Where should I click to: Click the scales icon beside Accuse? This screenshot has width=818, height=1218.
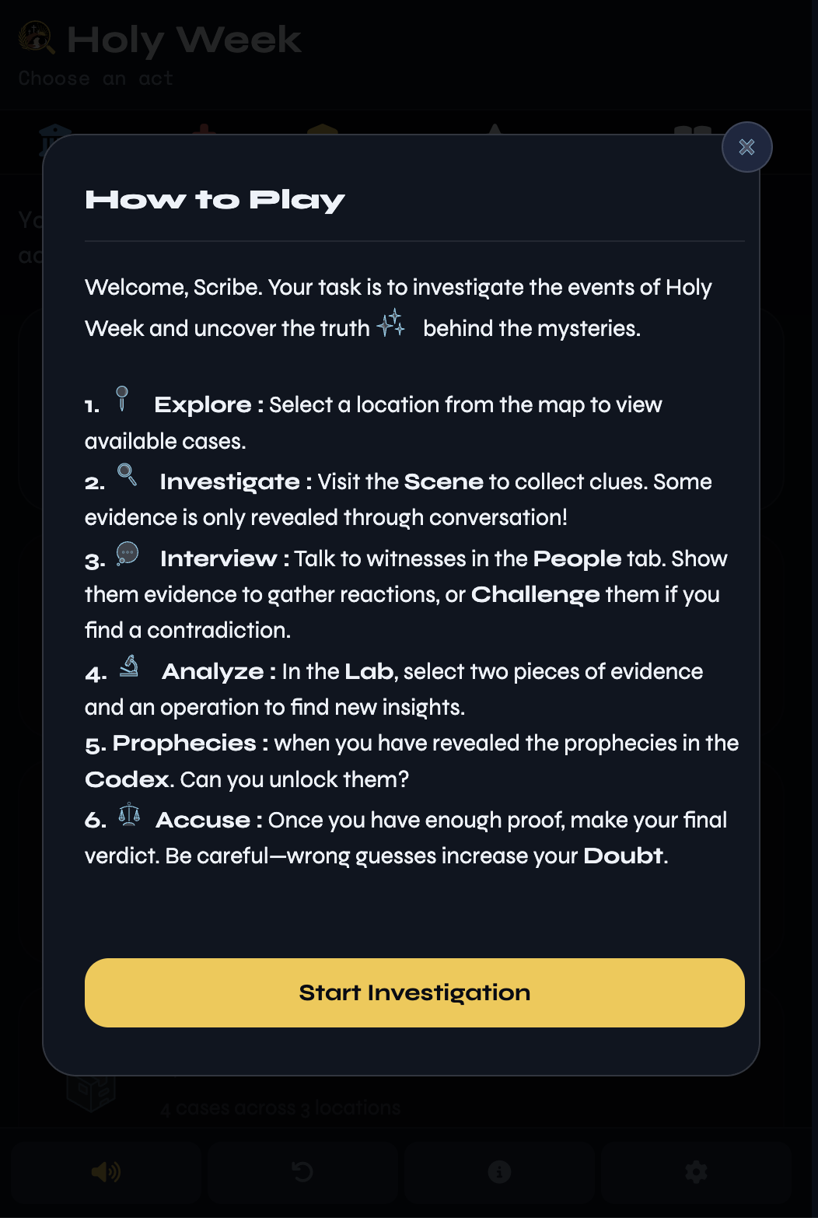129,814
